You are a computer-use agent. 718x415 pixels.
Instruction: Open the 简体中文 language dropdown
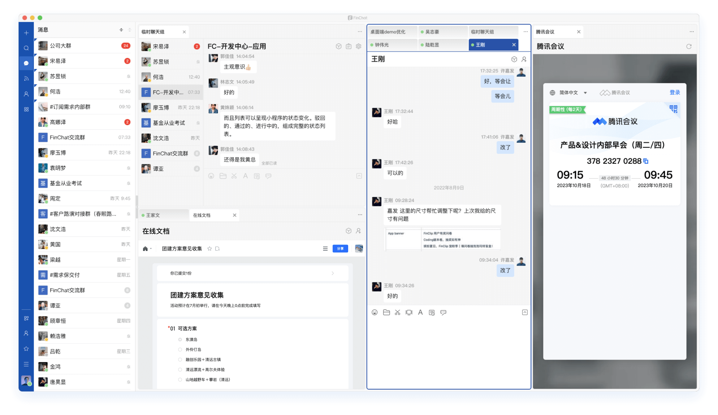click(569, 93)
